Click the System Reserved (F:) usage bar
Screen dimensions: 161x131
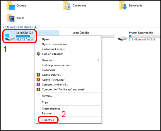coord(144,36)
